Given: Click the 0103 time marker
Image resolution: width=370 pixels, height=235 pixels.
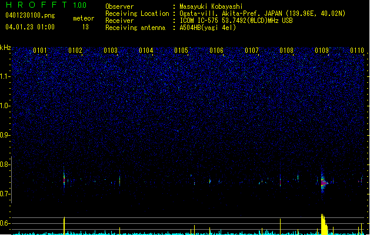Looking at the screenshot, I should pyautogui.click(x=111, y=51).
